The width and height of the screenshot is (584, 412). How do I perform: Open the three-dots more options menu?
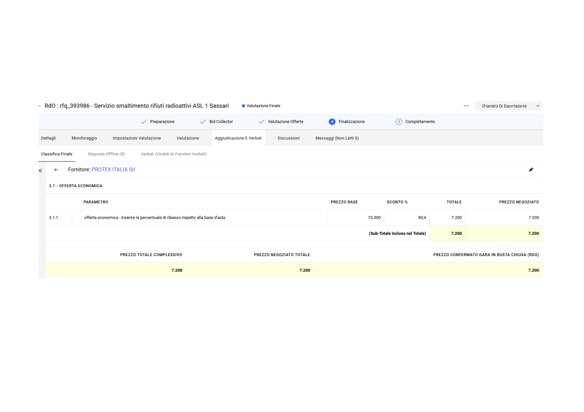point(466,106)
